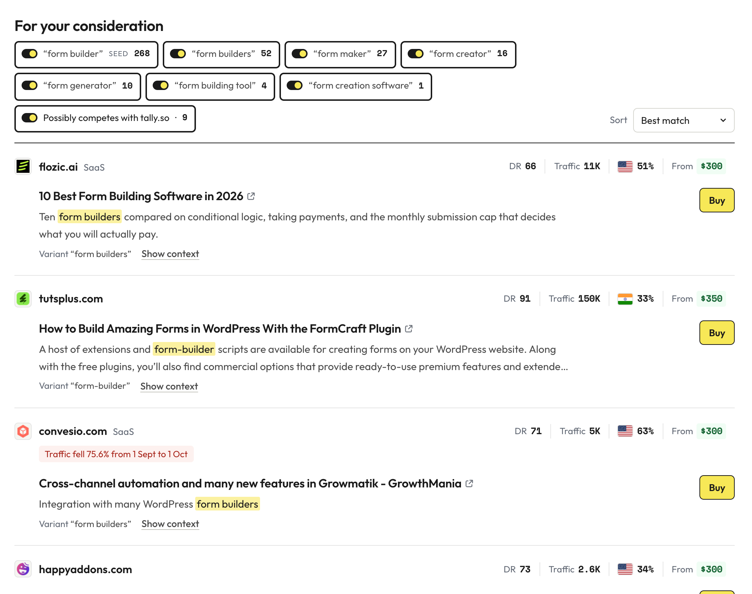Click the flozic.ai domain name
Image resolution: width=752 pixels, height=594 pixels.
click(58, 167)
